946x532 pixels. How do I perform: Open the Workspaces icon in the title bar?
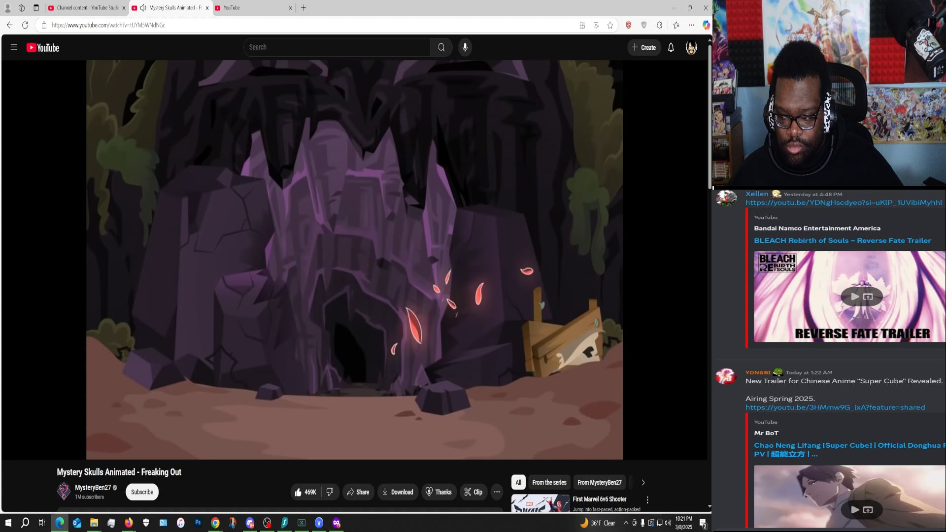pyautogui.click(x=22, y=8)
